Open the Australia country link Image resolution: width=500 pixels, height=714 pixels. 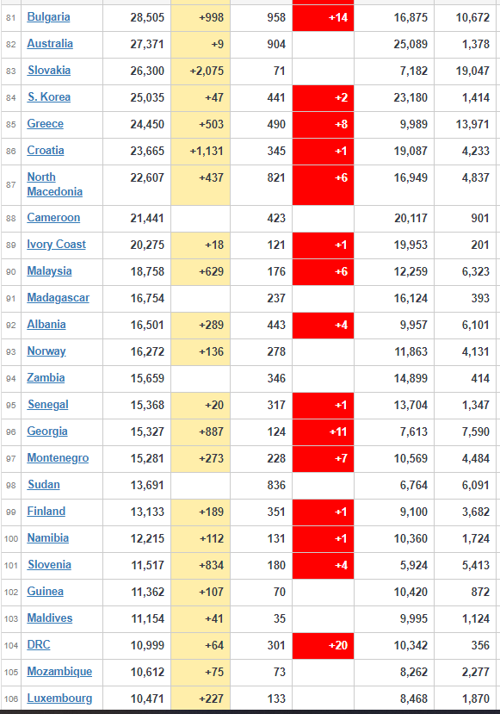pos(50,44)
